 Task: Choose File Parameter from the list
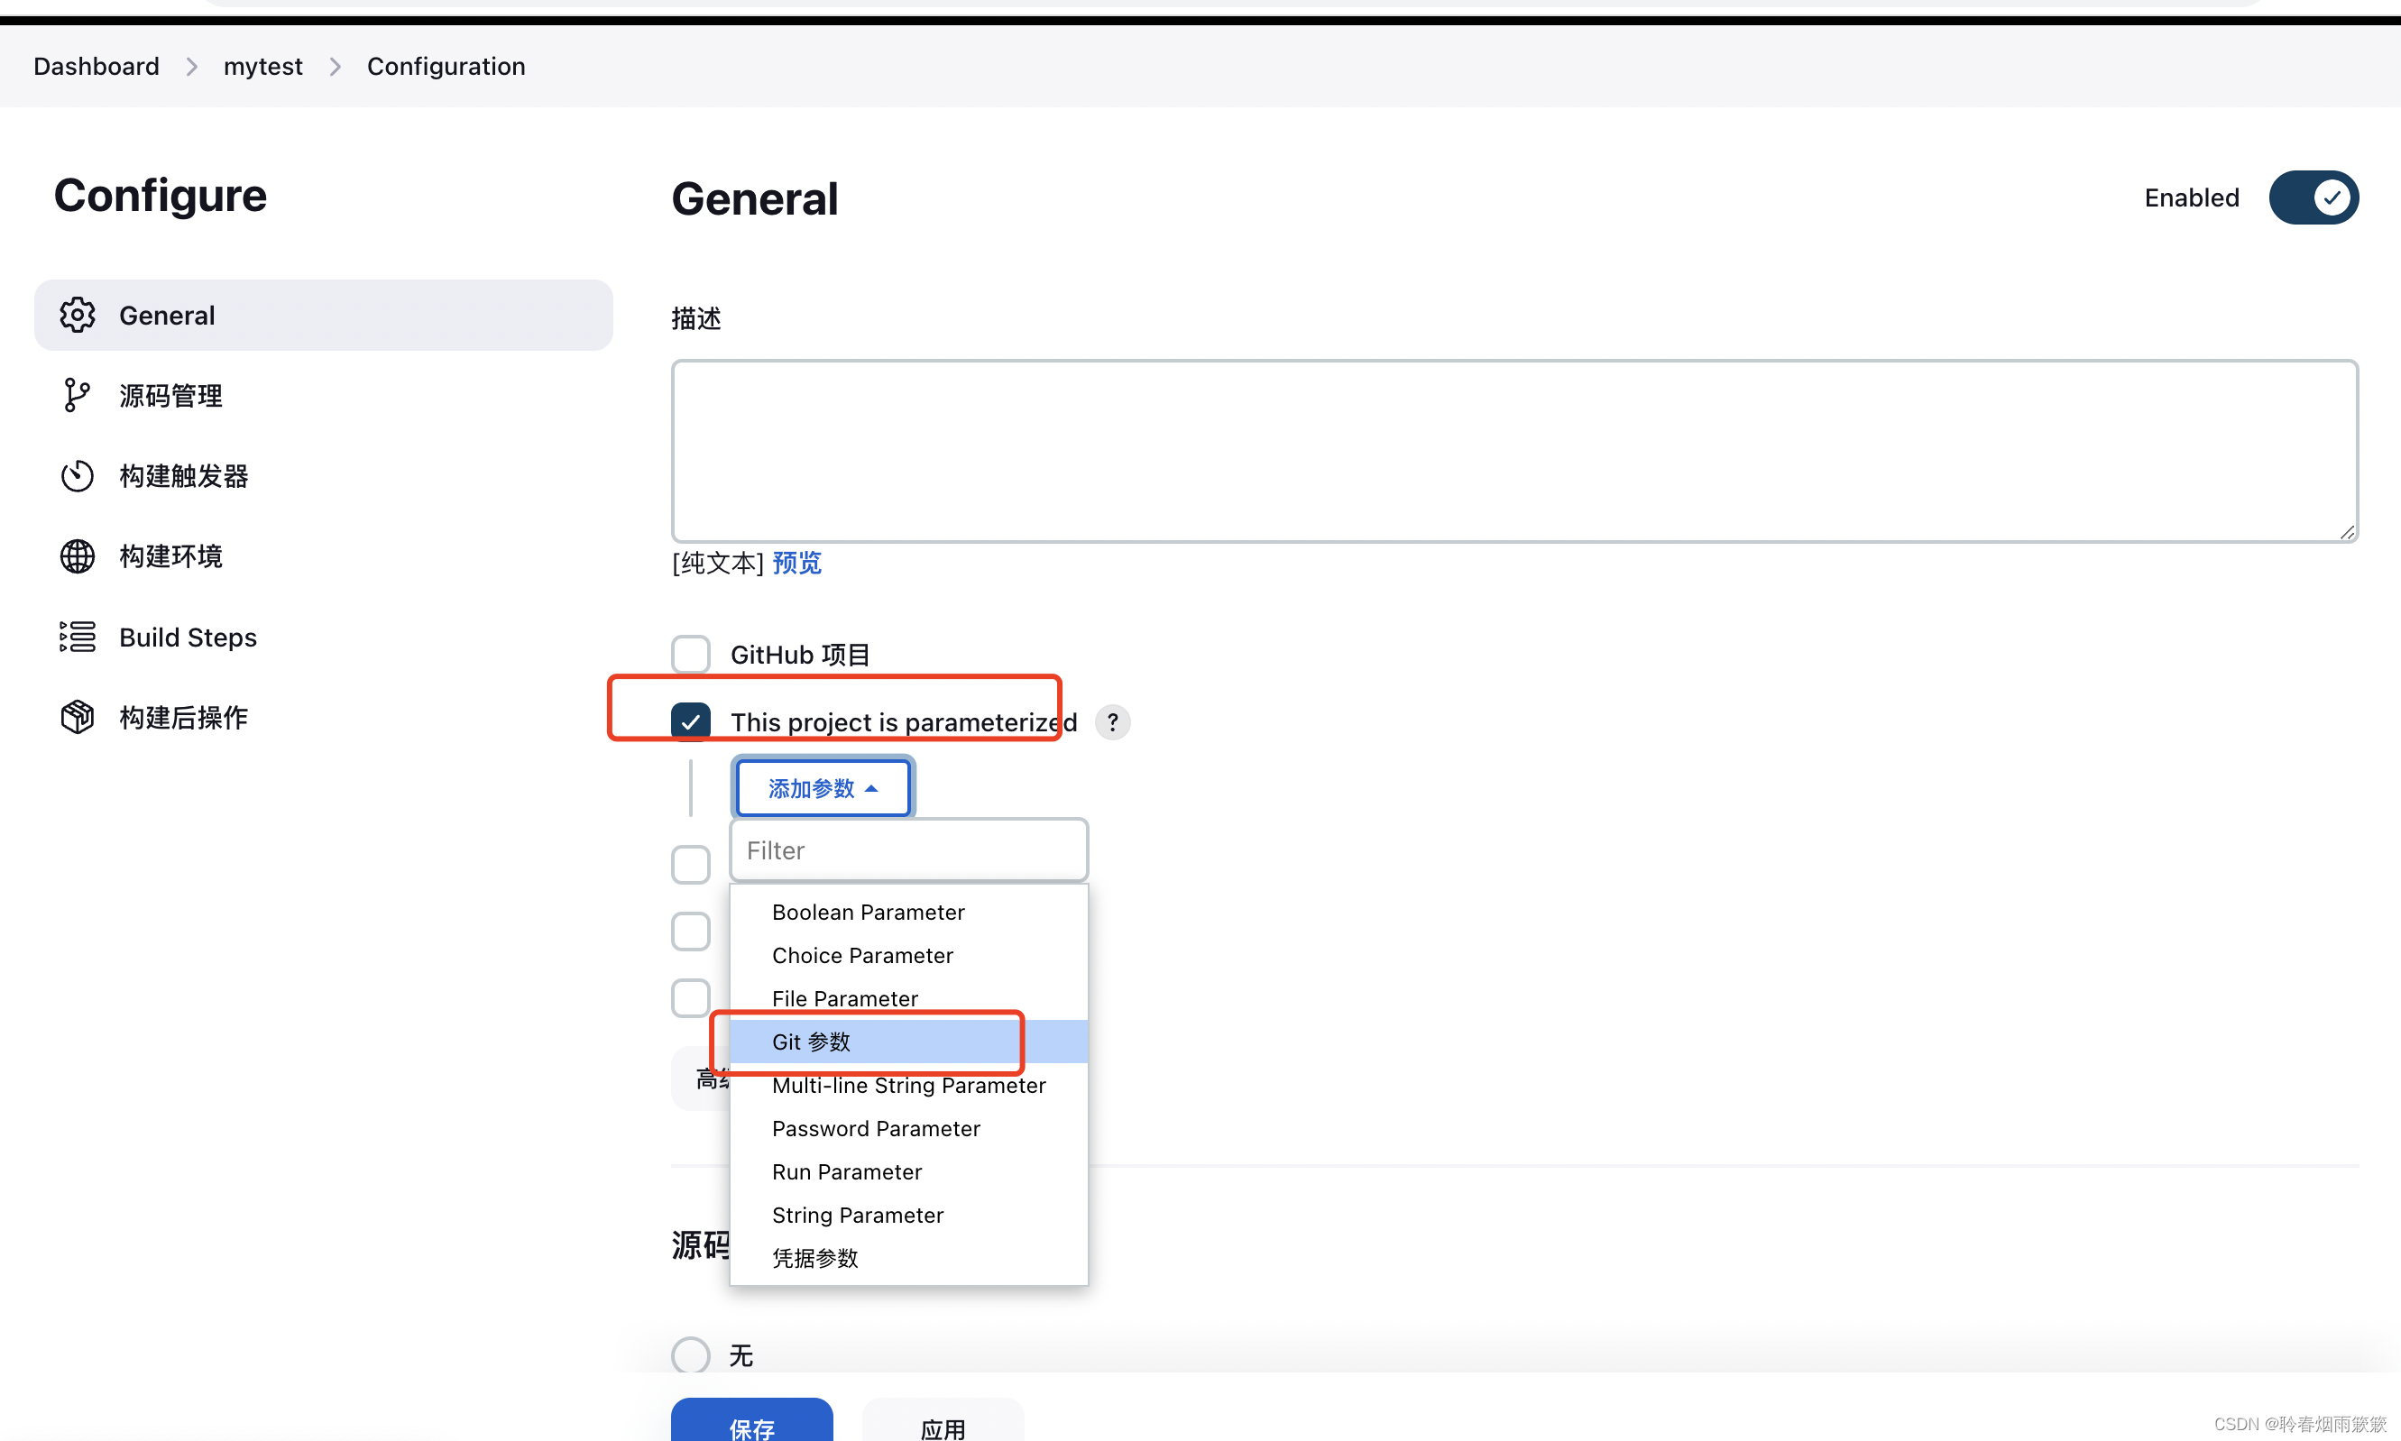click(x=909, y=998)
